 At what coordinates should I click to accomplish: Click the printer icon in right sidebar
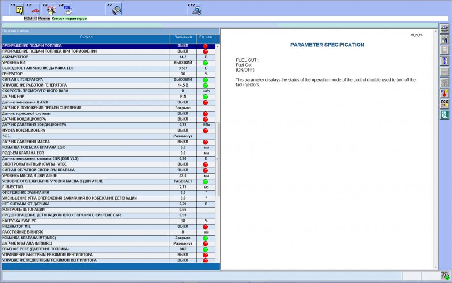point(444,30)
